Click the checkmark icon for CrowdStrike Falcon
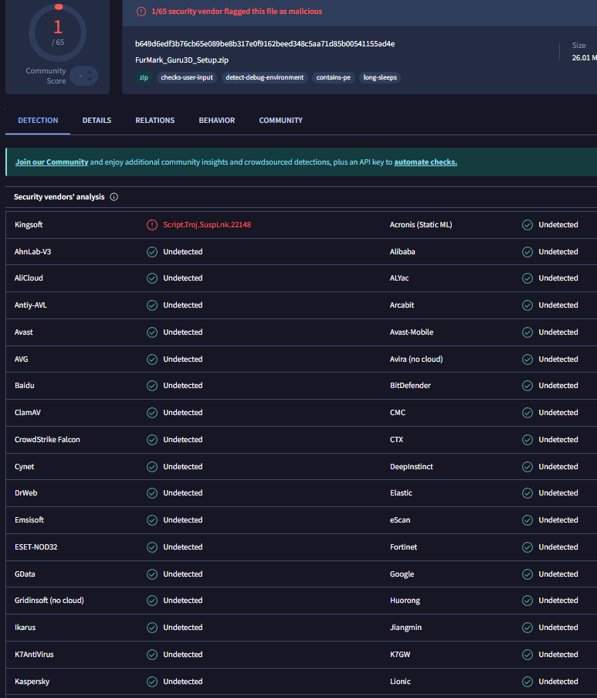 tap(152, 440)
